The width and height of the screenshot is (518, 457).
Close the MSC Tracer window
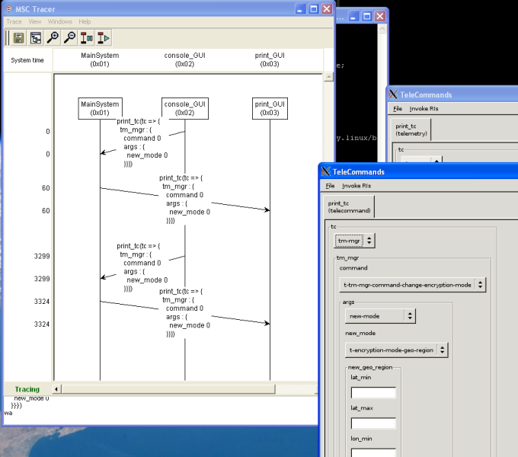pos(327,9)
